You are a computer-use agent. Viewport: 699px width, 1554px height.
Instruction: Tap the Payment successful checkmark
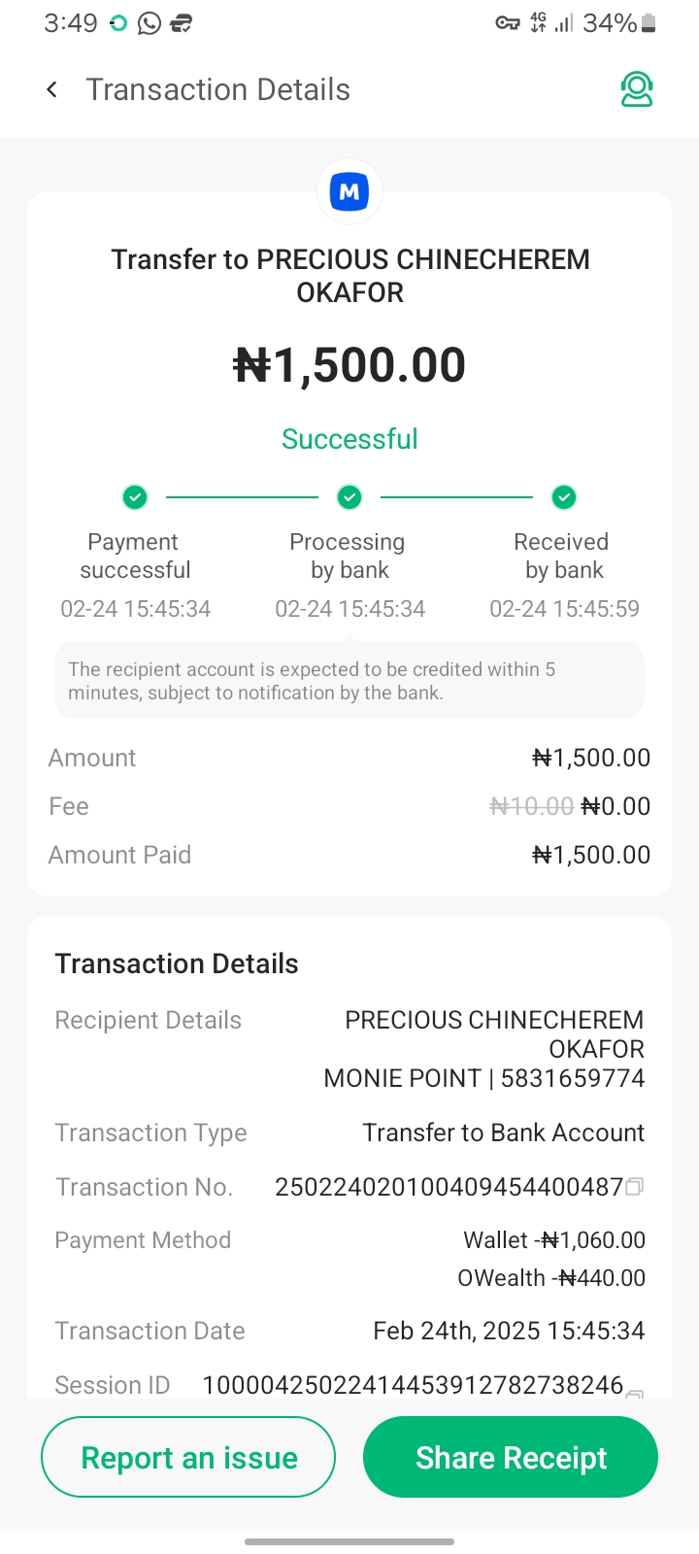pos(135,497)
